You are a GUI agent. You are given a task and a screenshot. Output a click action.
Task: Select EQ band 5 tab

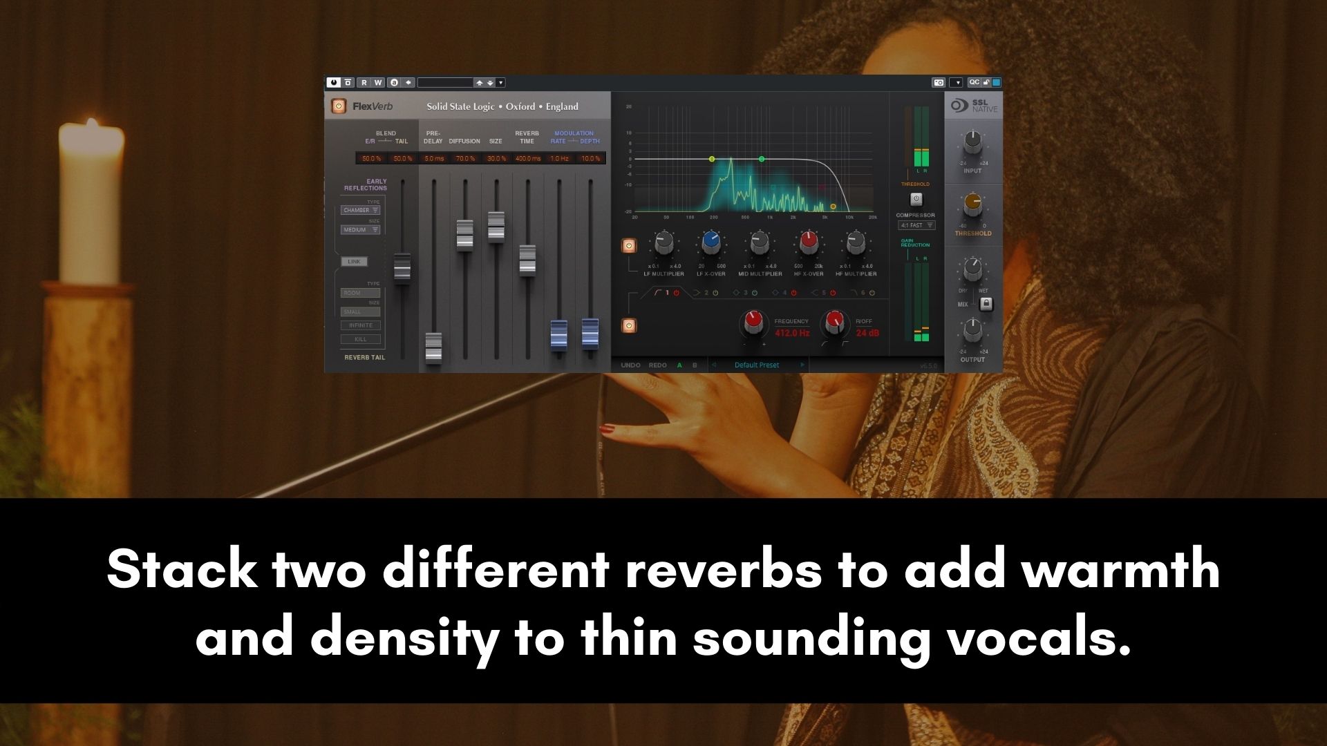(x=823, y=293)
